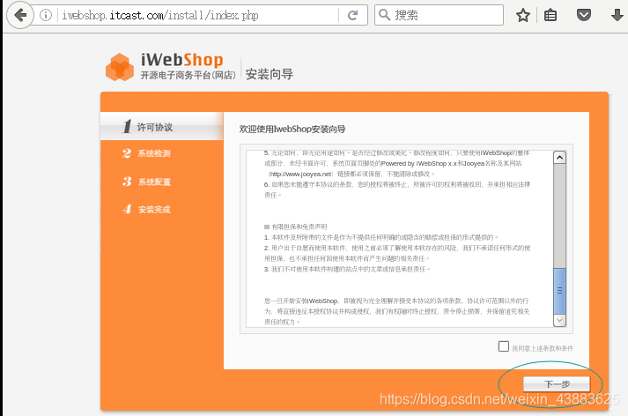Screen dimensions: 628x416
Task: Click the Pocket save icon
Action: [x=584, y=15]
